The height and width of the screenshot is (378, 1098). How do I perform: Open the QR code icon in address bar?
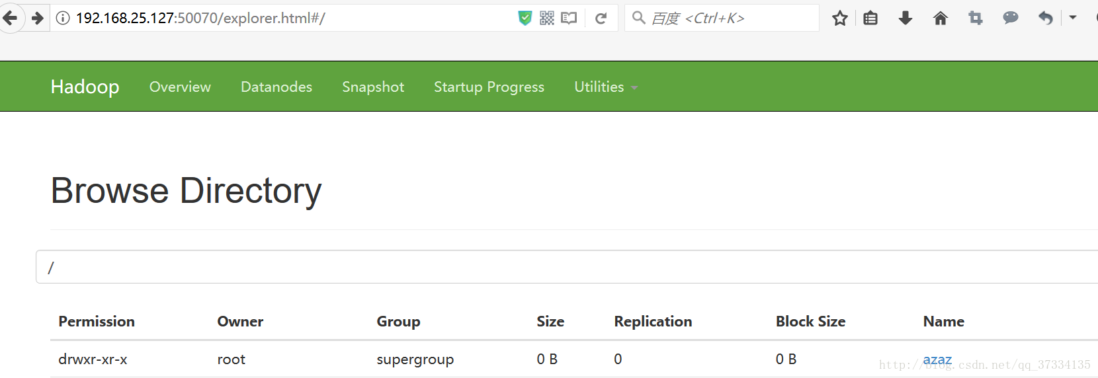pos(547,18)
